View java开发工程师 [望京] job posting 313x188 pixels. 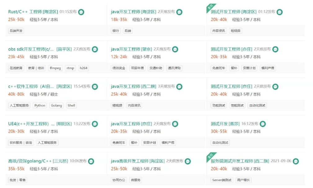[x=131, y=49]
